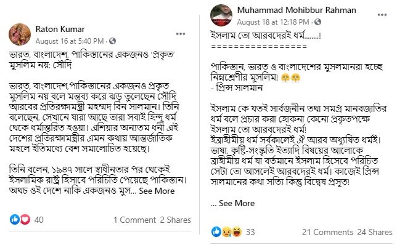
Task: Open Raton Kumar's profile name link
Action: [59, 29]
